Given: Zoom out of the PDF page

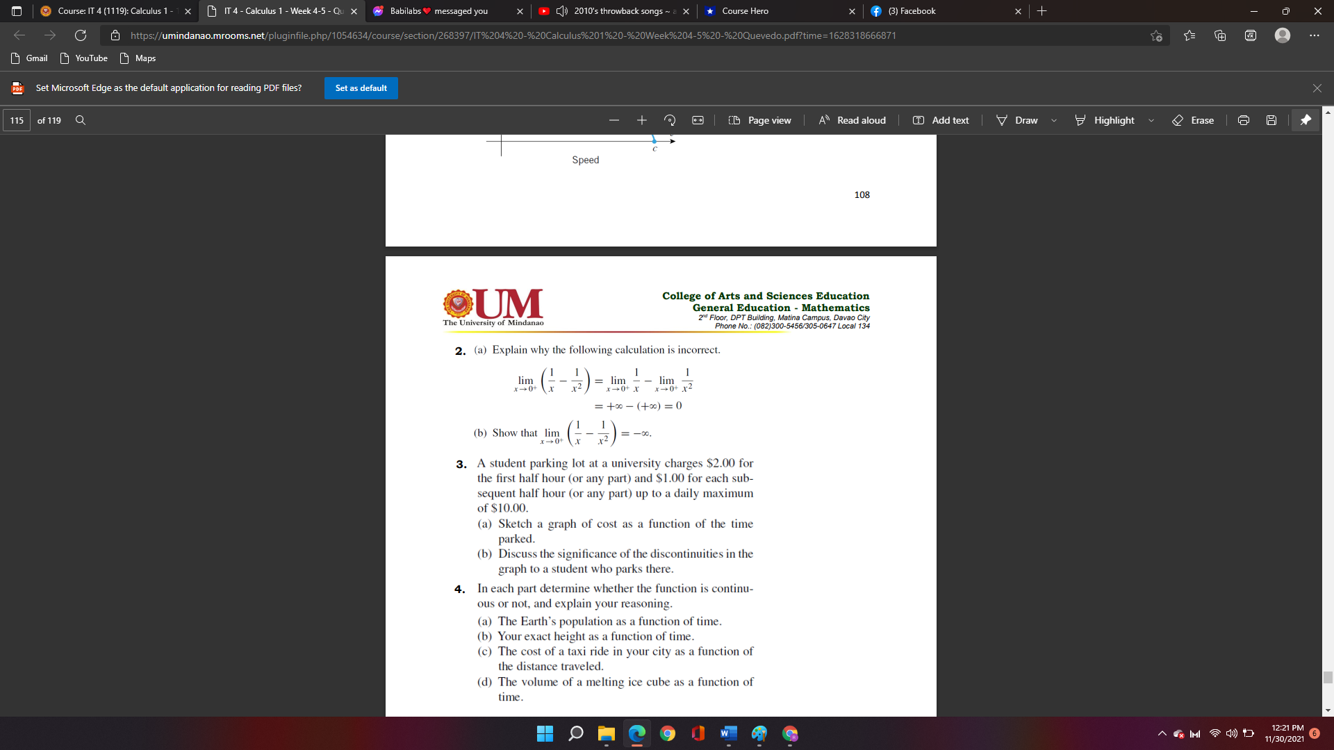Looking at the screenshot, I should (x=614, y=120).
